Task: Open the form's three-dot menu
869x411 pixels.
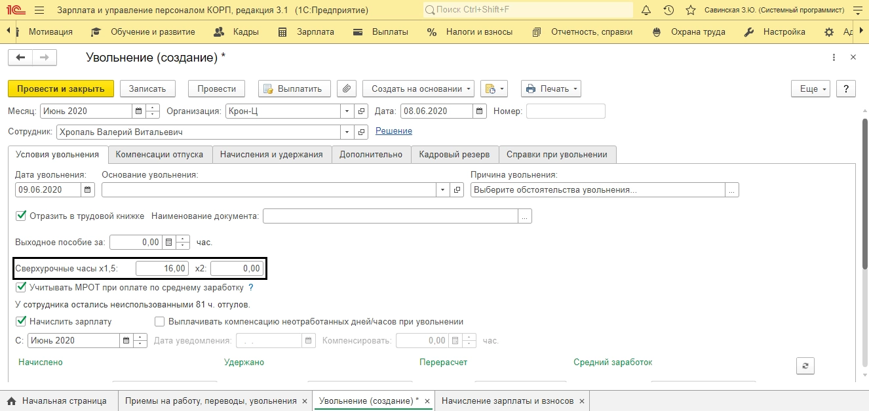Action: (x=834, y=58)
